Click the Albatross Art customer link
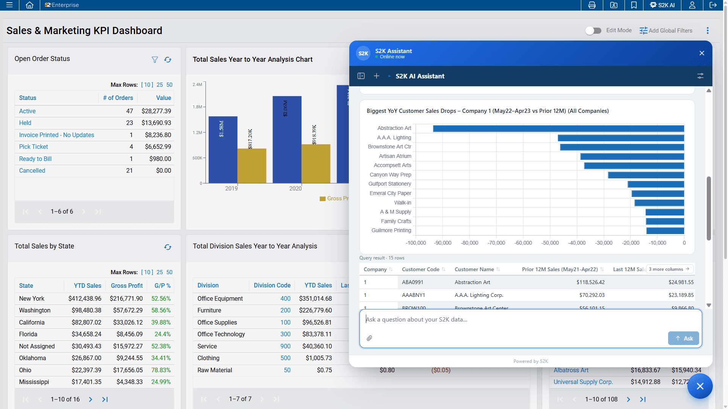This screenshot has height=409, width=728. [571, 370]
